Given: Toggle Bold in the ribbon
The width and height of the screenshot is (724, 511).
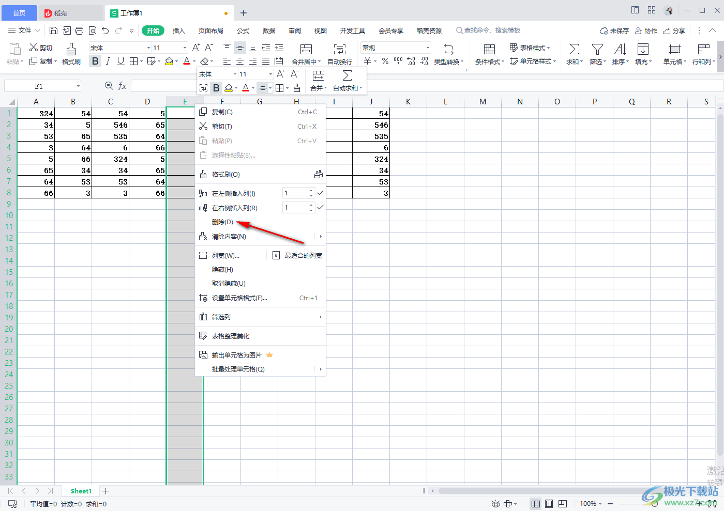Looking at the screenshot, I should click(x=95, y=61).
